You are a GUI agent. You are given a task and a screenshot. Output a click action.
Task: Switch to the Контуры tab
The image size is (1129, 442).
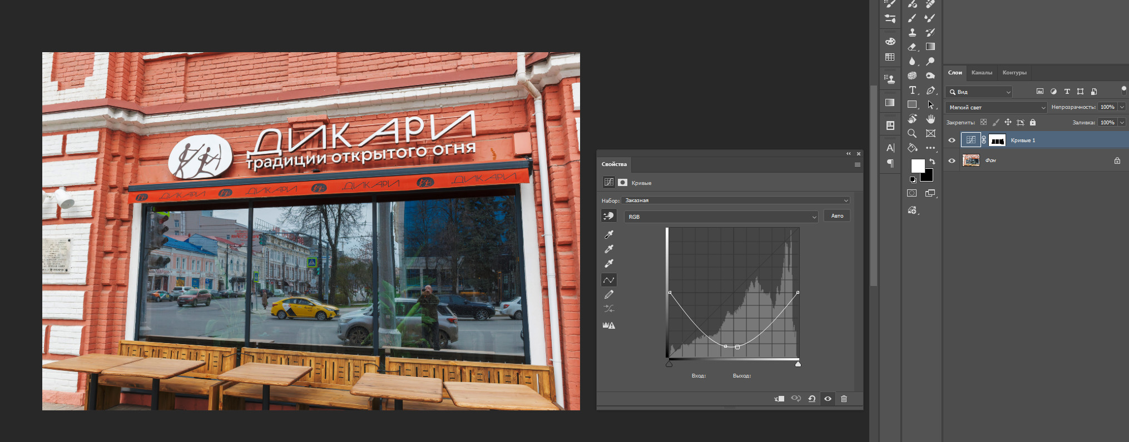click(1014, 73)
